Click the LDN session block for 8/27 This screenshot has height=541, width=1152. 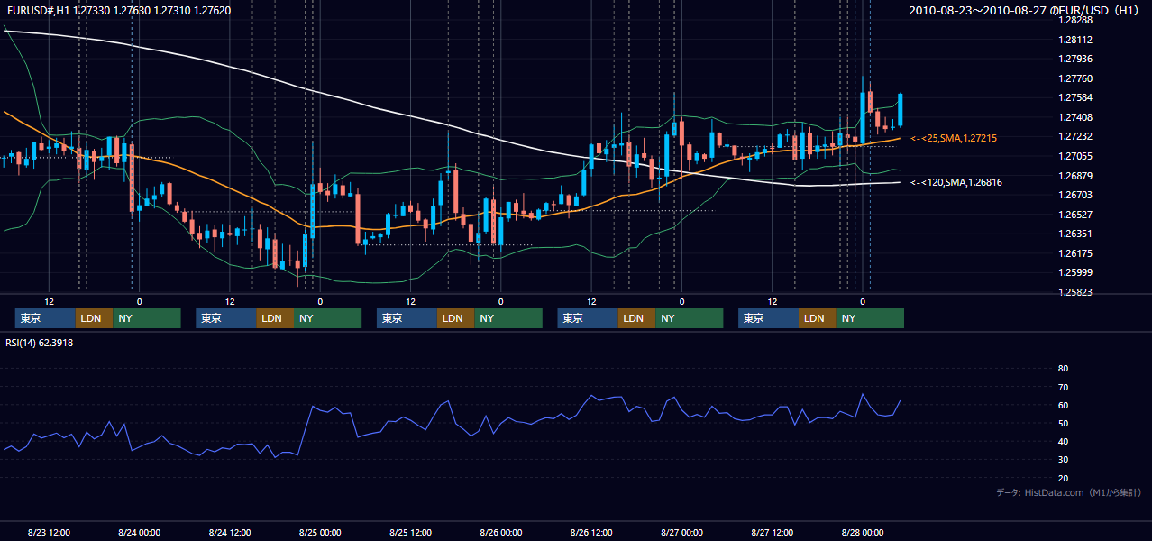[818, 318]
